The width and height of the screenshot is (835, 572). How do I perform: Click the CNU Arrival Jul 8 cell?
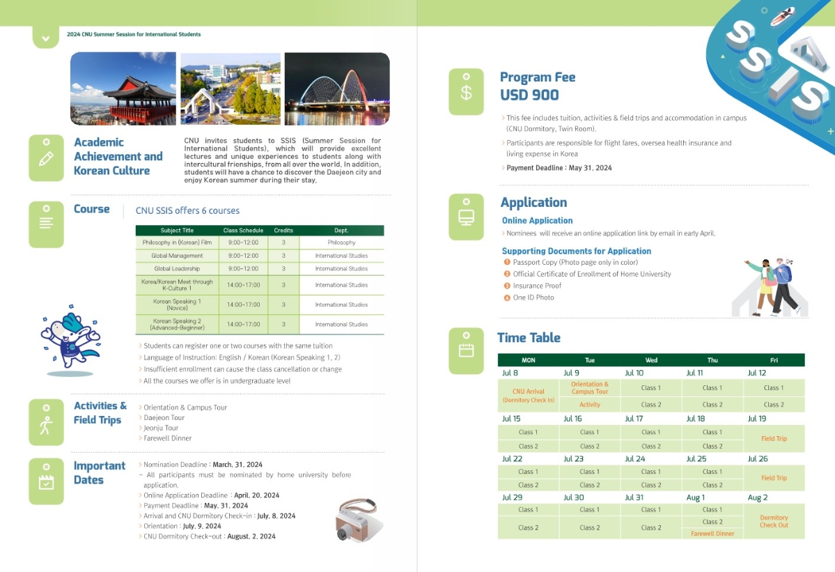point(529,395)
